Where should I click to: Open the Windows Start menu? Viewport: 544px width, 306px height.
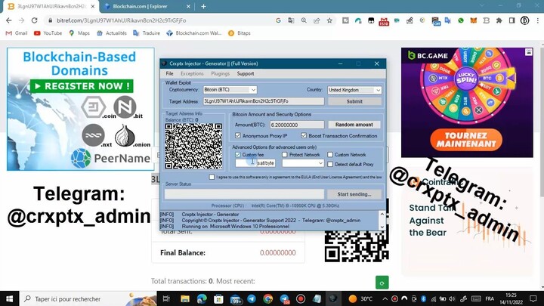pyautogui.click(x=9, y=298)
